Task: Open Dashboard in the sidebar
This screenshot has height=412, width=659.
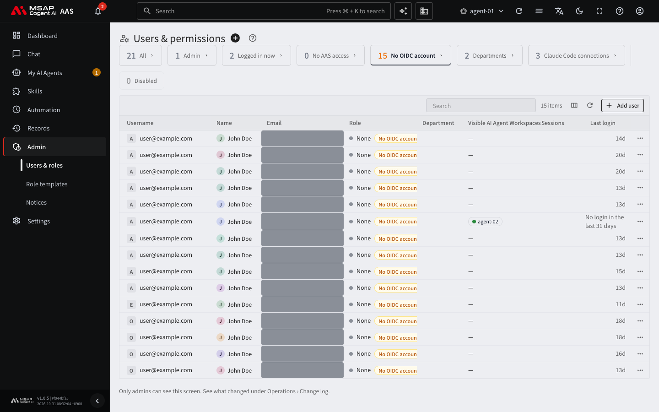Action: point(55,36)
